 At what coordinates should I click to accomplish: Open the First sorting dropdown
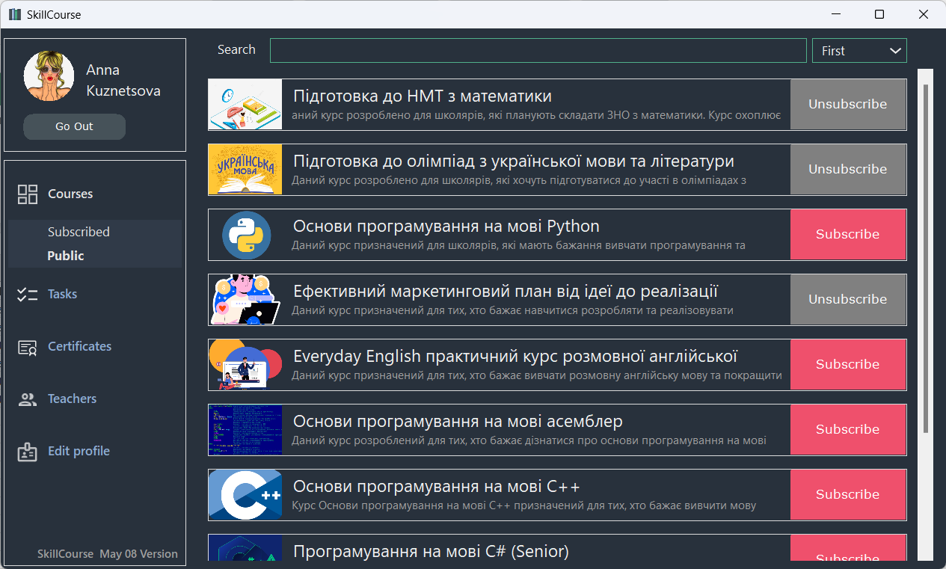point(859,50)
